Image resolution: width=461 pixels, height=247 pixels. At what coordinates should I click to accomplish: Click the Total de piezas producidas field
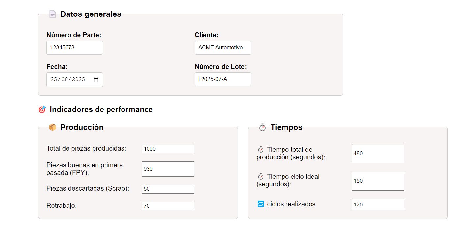pyautogui.click(x=168, y=149)
